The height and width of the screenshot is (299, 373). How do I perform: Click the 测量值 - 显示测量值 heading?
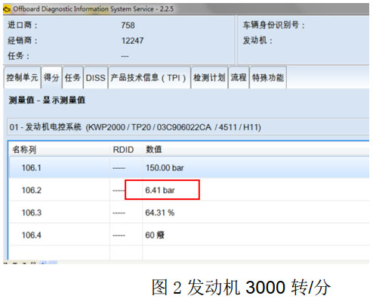[x=47, y=100]
